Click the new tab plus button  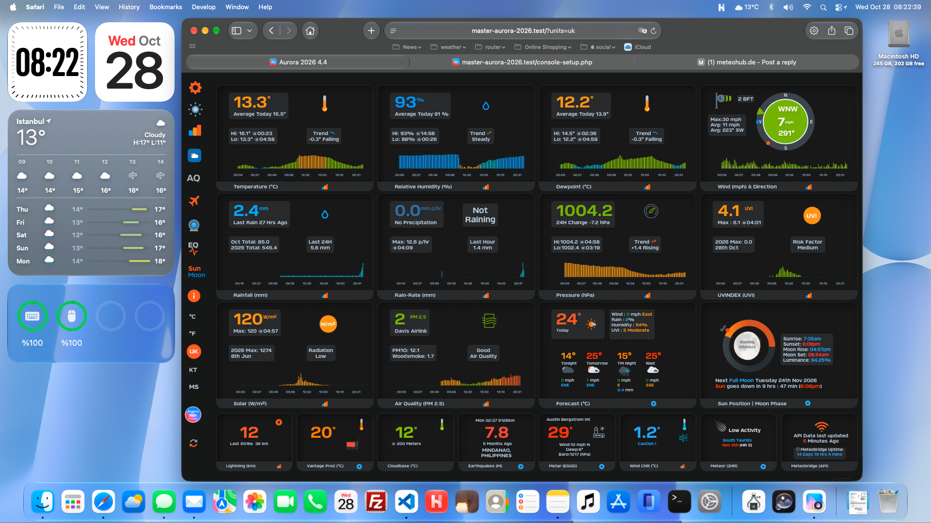[371, 31]
